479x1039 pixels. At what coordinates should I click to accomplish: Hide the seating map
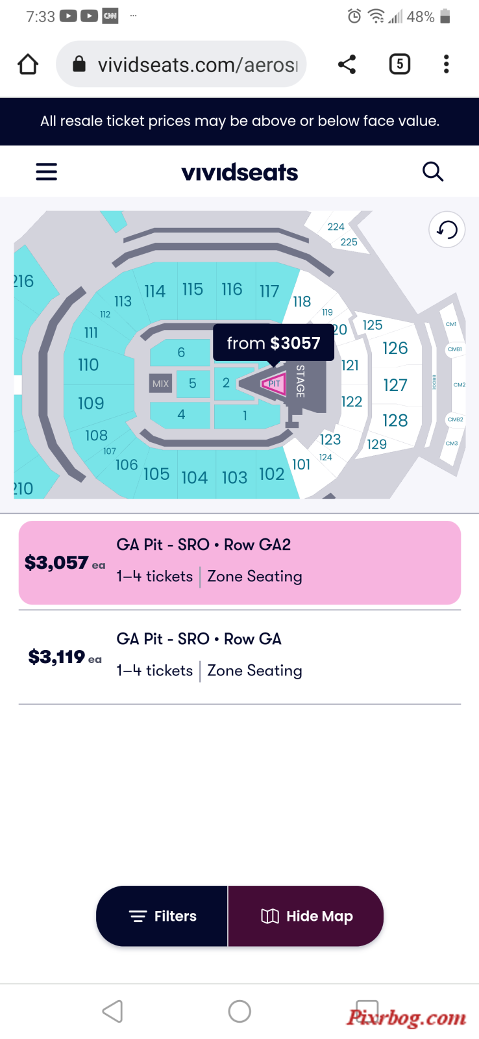pyautogui.click(x=306, y=916)
